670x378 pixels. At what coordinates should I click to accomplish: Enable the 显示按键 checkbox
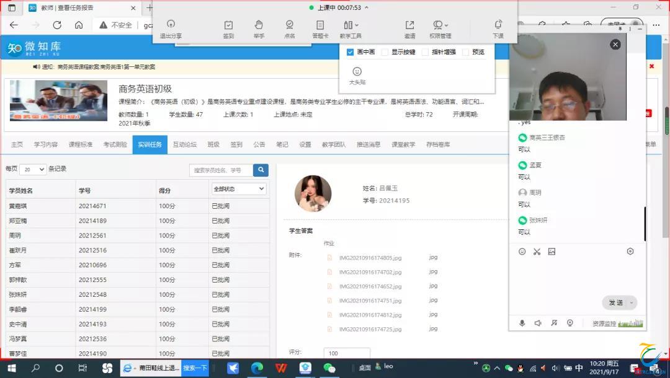(385, 52)
